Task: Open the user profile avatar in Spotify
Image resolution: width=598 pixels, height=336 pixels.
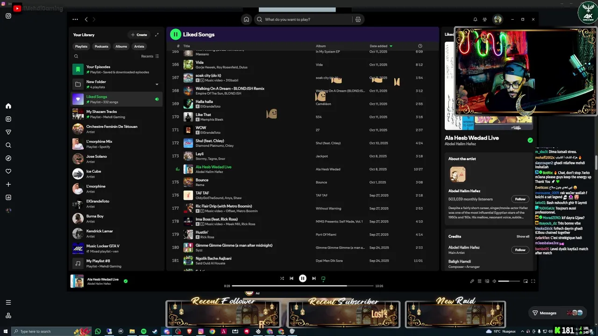Action: (498, 20)
